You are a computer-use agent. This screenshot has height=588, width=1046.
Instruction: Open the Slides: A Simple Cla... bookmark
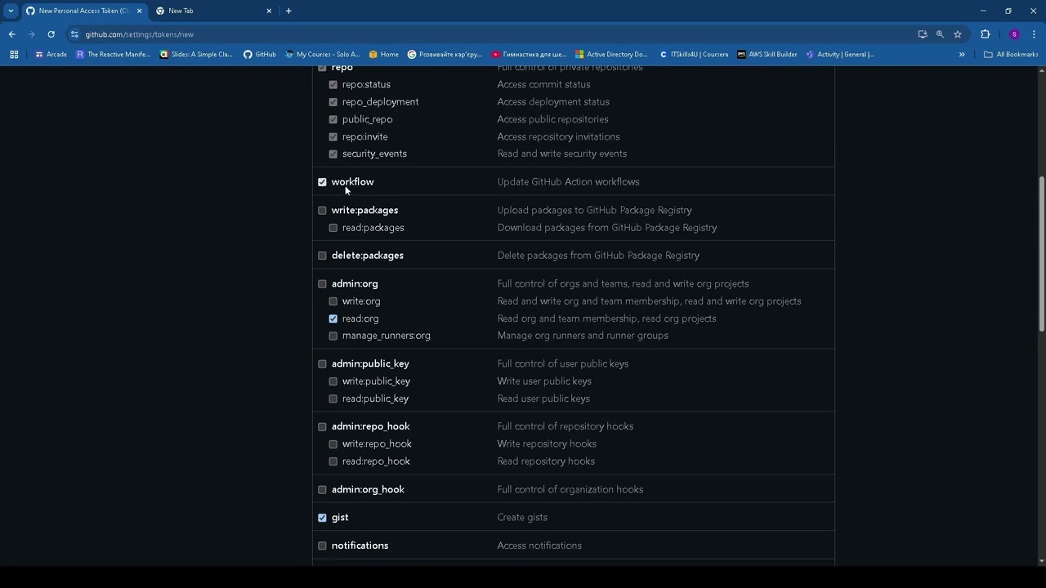click(x=196, y=55)
